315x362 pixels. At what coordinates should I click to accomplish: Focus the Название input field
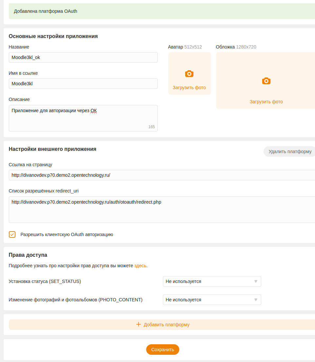(x=83, y=57)
